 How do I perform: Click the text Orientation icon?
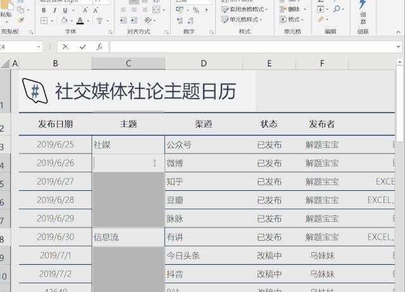pos(147,20)
